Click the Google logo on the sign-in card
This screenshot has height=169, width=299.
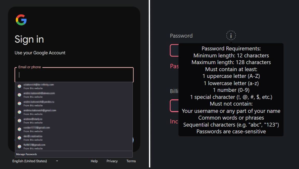coord(21,20)
